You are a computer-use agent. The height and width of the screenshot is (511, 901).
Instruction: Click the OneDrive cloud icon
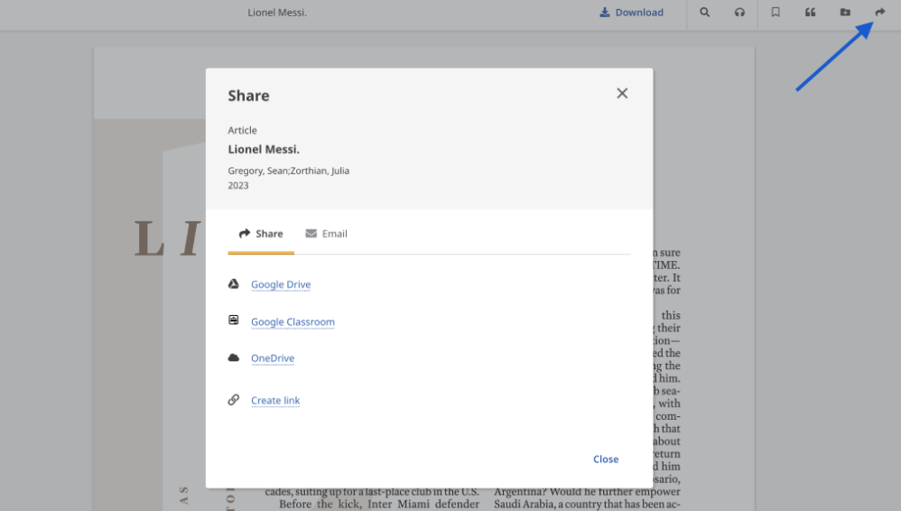233,358
